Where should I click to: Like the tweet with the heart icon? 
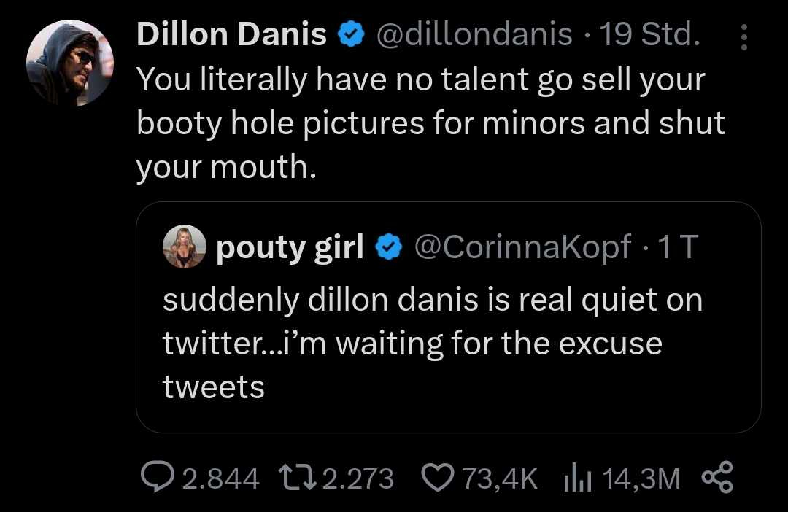tap(439, 478)
